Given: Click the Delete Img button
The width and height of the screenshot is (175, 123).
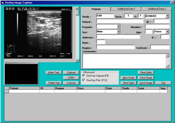Looking at the screenshot, I should [x=54, y=83].
